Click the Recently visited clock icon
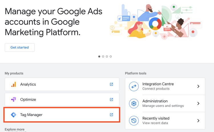This screenshot has height=132, width=214. [134, 121]
